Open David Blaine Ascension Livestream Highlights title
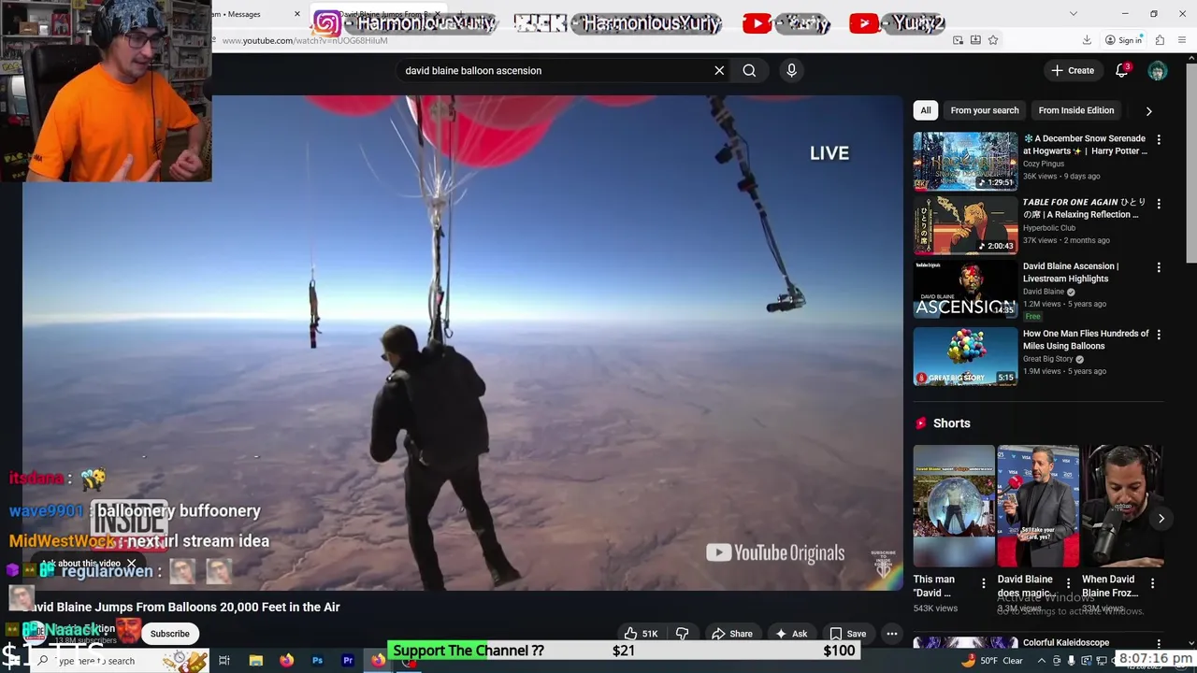This screenshot has height=673, width=1197. pos(1071,272)
